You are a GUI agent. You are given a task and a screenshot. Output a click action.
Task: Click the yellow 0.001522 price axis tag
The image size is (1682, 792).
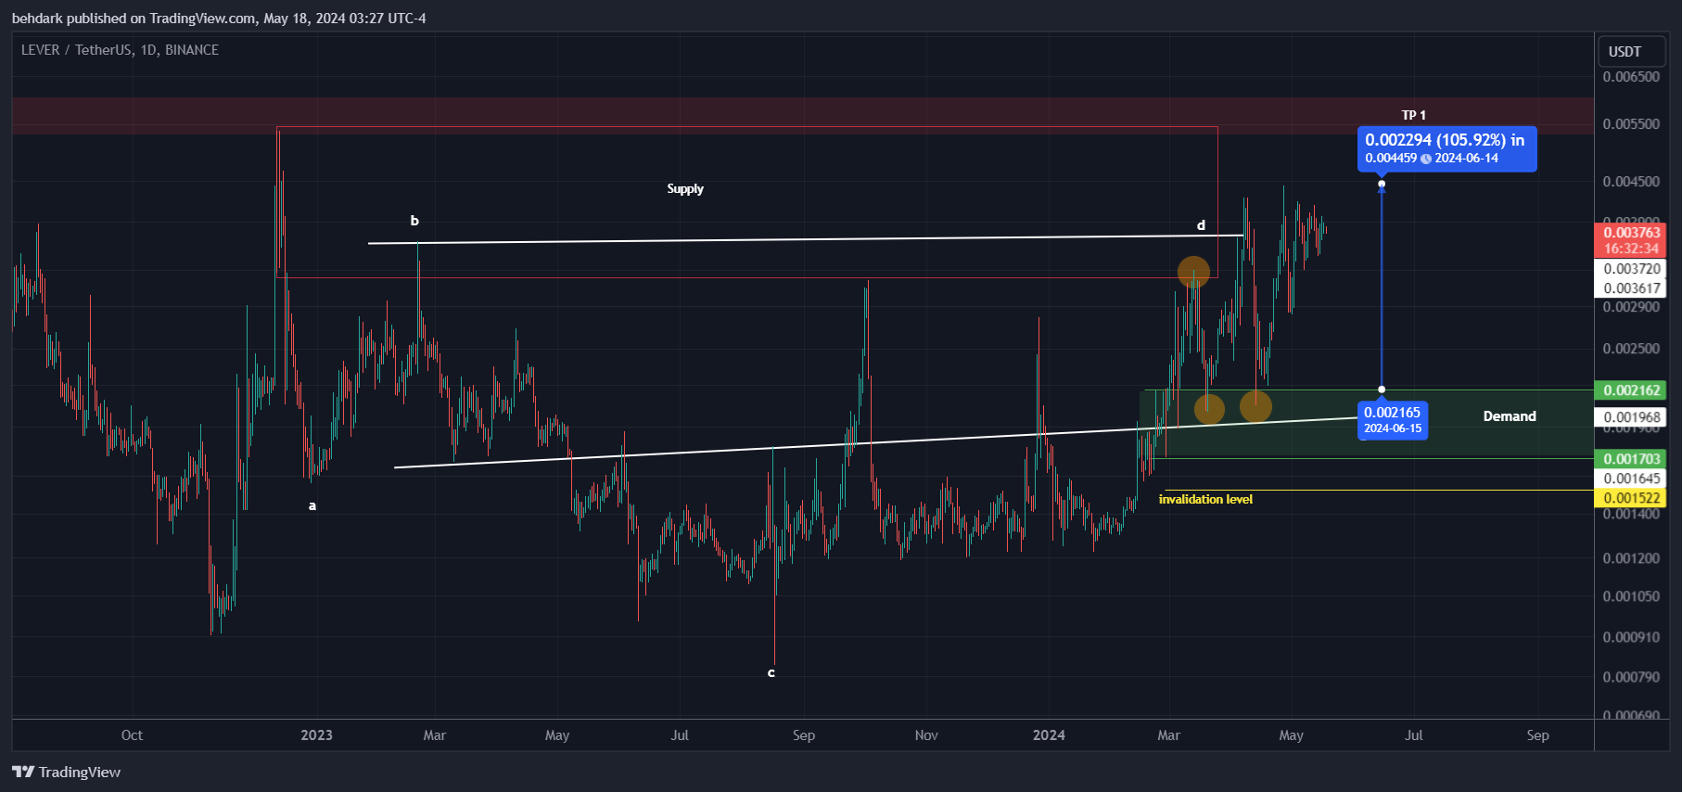tap(1630, 498)
